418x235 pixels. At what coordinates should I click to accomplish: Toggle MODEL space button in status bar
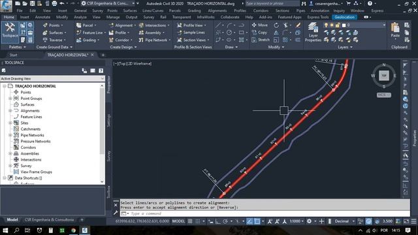point(178,221)
